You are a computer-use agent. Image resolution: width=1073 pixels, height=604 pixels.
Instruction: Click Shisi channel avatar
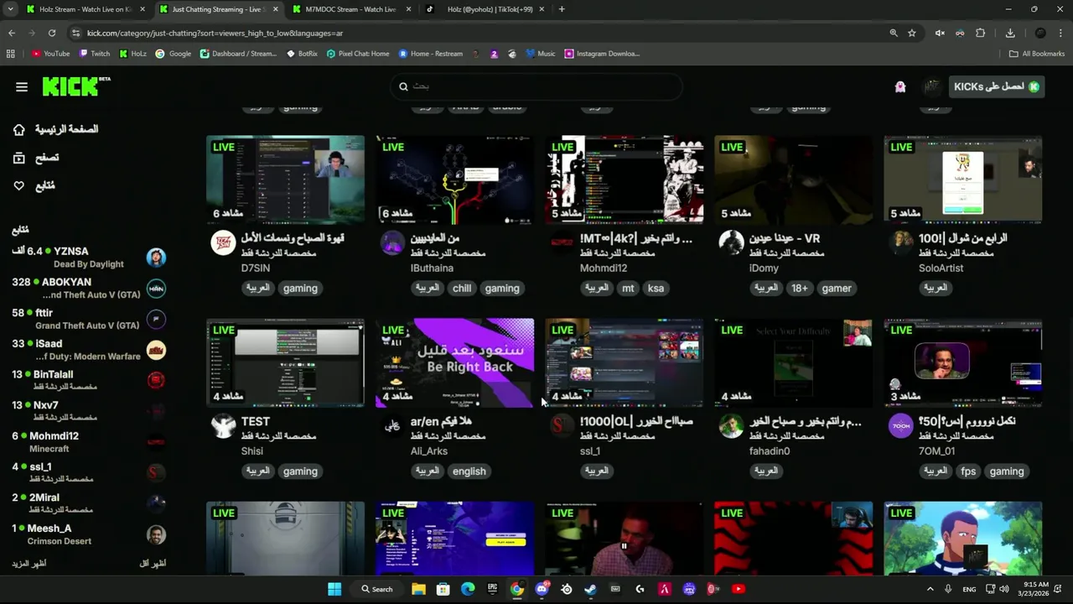point(223,425)
